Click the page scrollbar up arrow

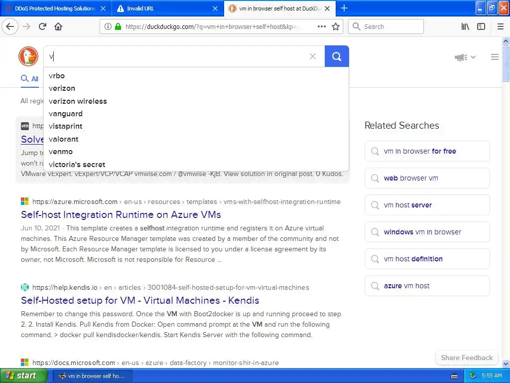pos(506,41)
